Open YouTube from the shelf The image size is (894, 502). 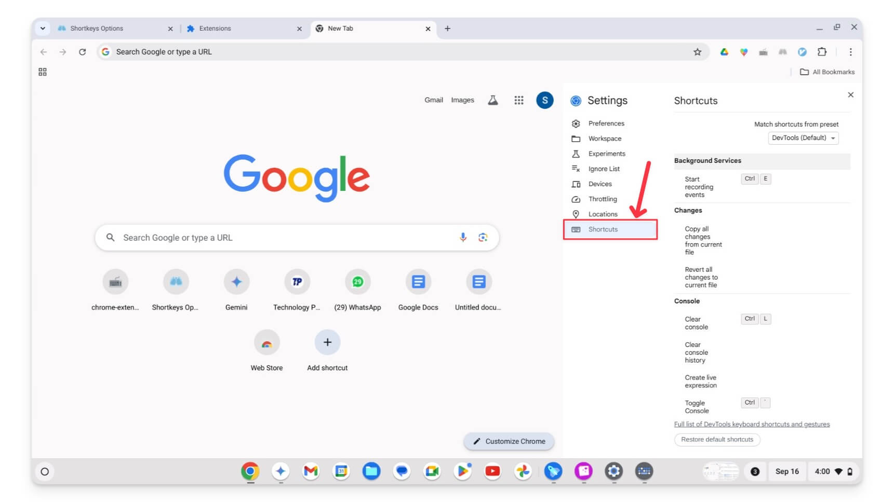pyautogui.click(x=492, y=471)
